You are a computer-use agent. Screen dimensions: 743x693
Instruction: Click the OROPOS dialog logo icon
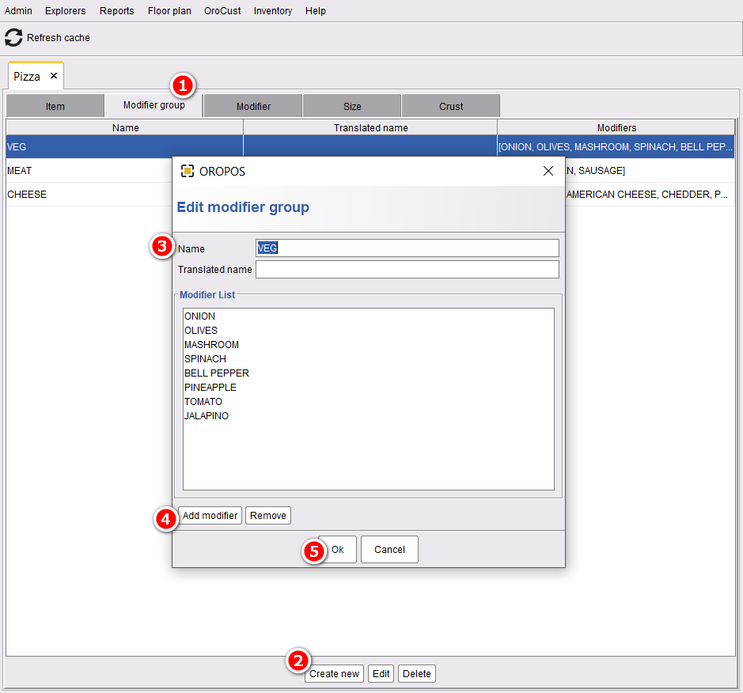click(188, 171)
